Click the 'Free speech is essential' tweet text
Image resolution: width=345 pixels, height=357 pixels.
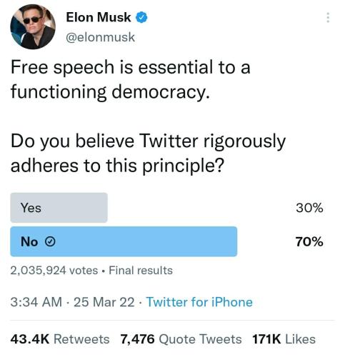[131, 79]
